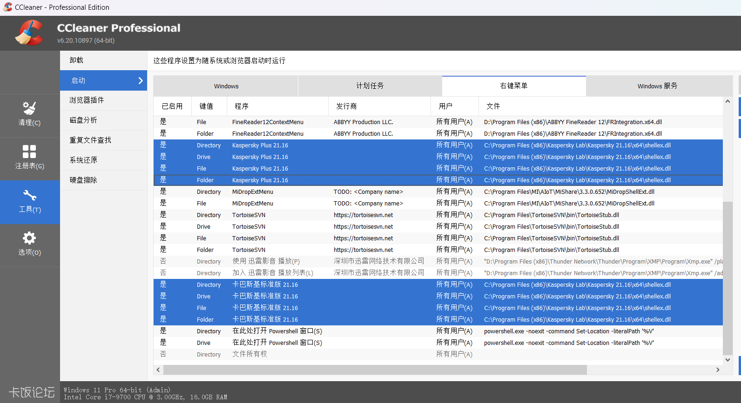Select Kaspersky Plus 21.16 Drive row

[x=438, y=157]
